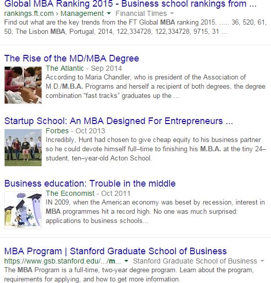Click the Forbes article group photo thumbnail

[x=23, y=148]
